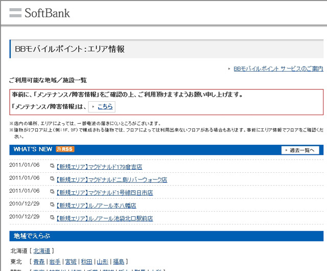Image resolution: width=327 pixels, height=271 pixels.
Task: Open the RSS feed badge
Action: (x=65, y=149)
